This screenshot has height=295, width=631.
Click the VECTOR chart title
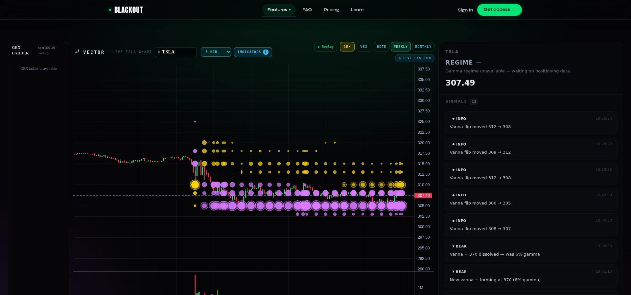pos(94,52)
